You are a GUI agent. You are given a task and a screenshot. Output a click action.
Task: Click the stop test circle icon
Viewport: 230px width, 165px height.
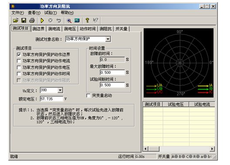(51, 20)
